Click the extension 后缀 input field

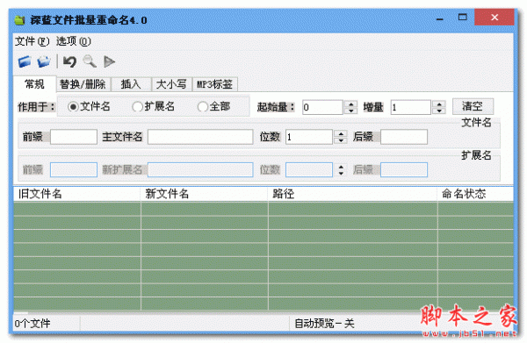click(x=404, y=170)
